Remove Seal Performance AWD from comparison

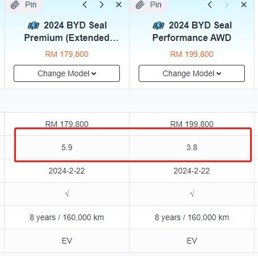click(244, 5)
